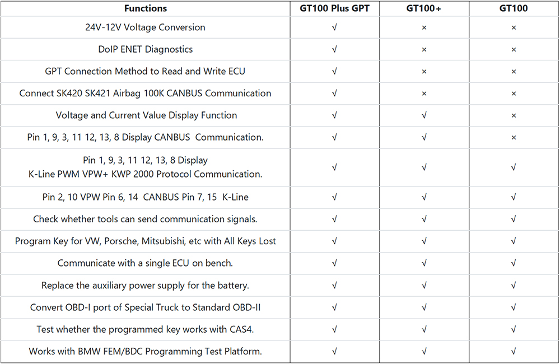Click GT100+ cross mark for 24V-12V Voltage Conversion
The width and height of the screenshot is (560, 364).
424,27
